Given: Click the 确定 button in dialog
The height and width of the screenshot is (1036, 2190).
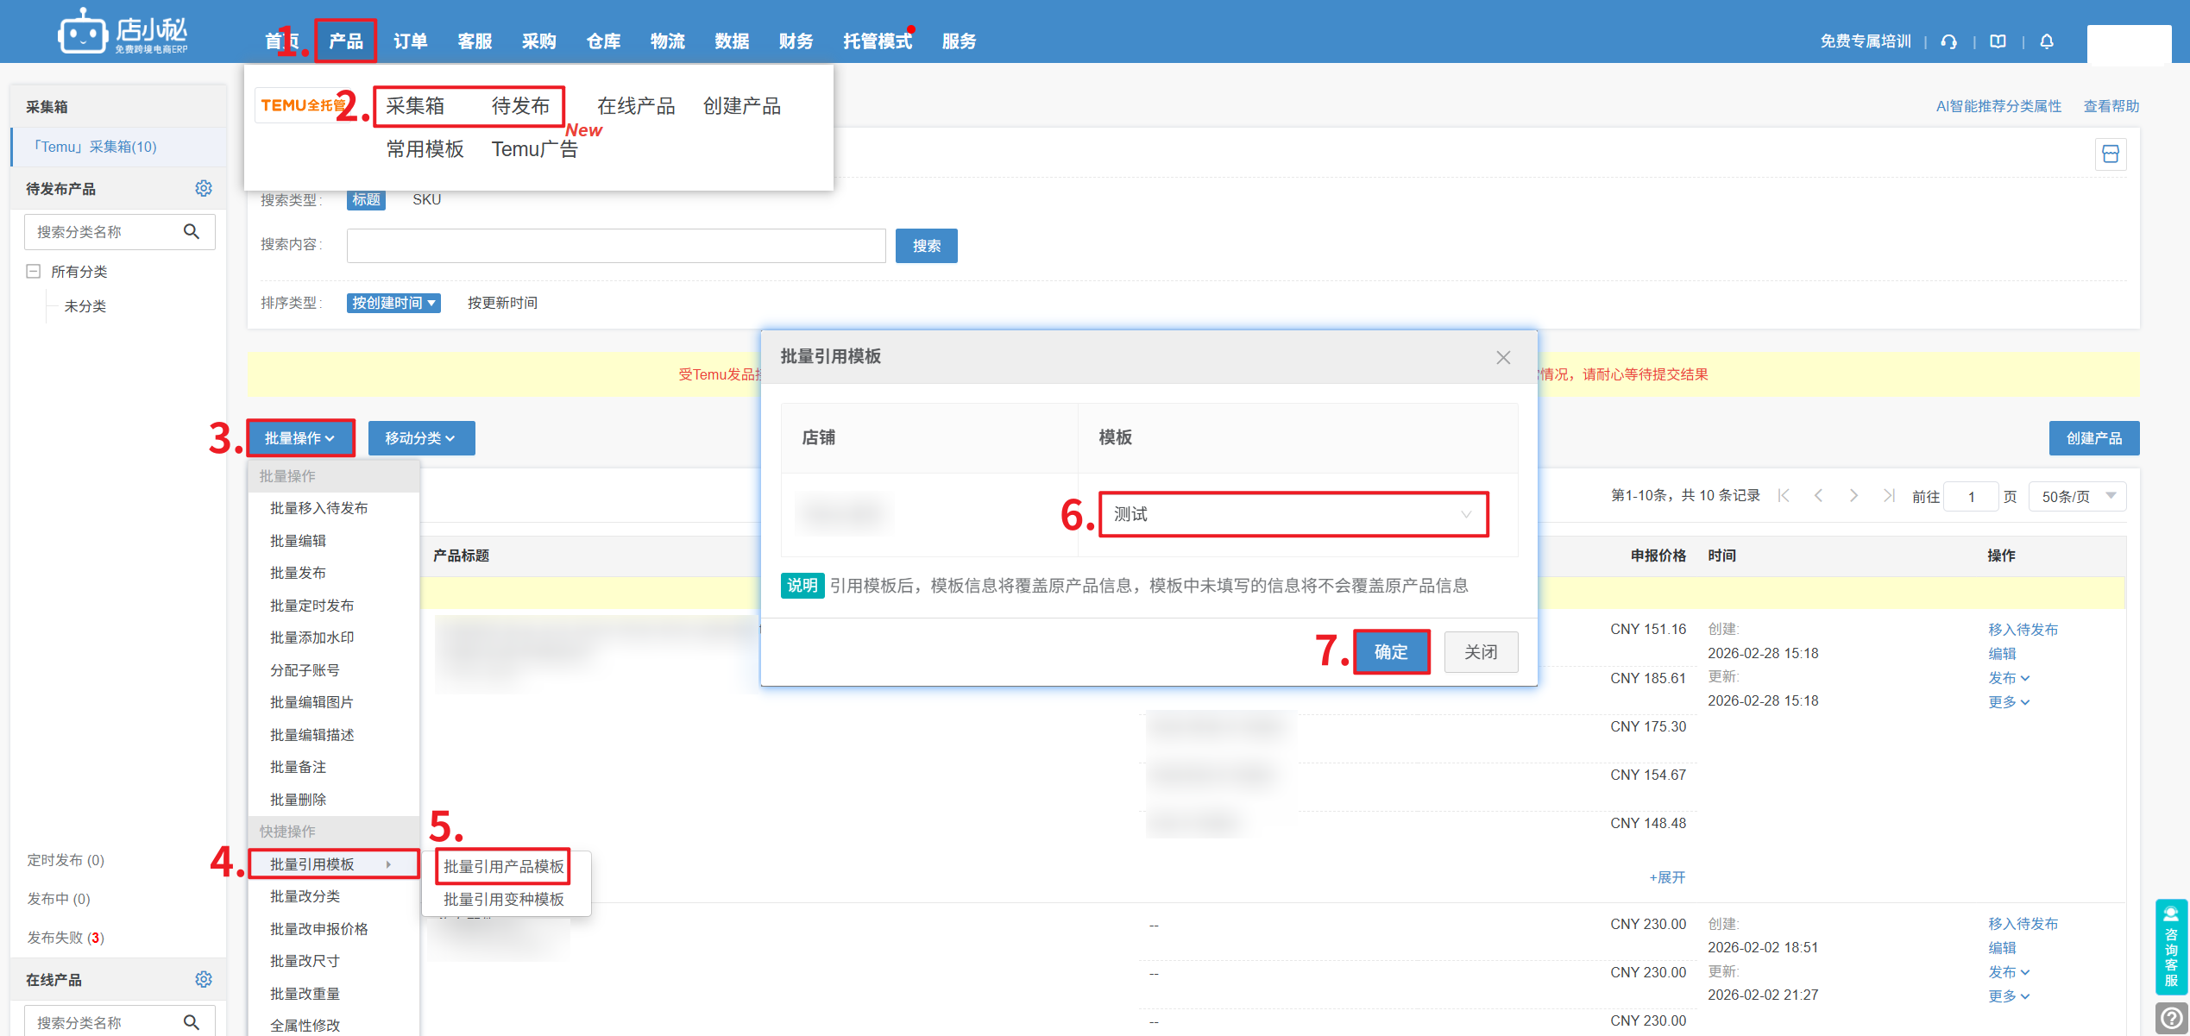Looking at the screenshot, I should [x=1391, y=651].
